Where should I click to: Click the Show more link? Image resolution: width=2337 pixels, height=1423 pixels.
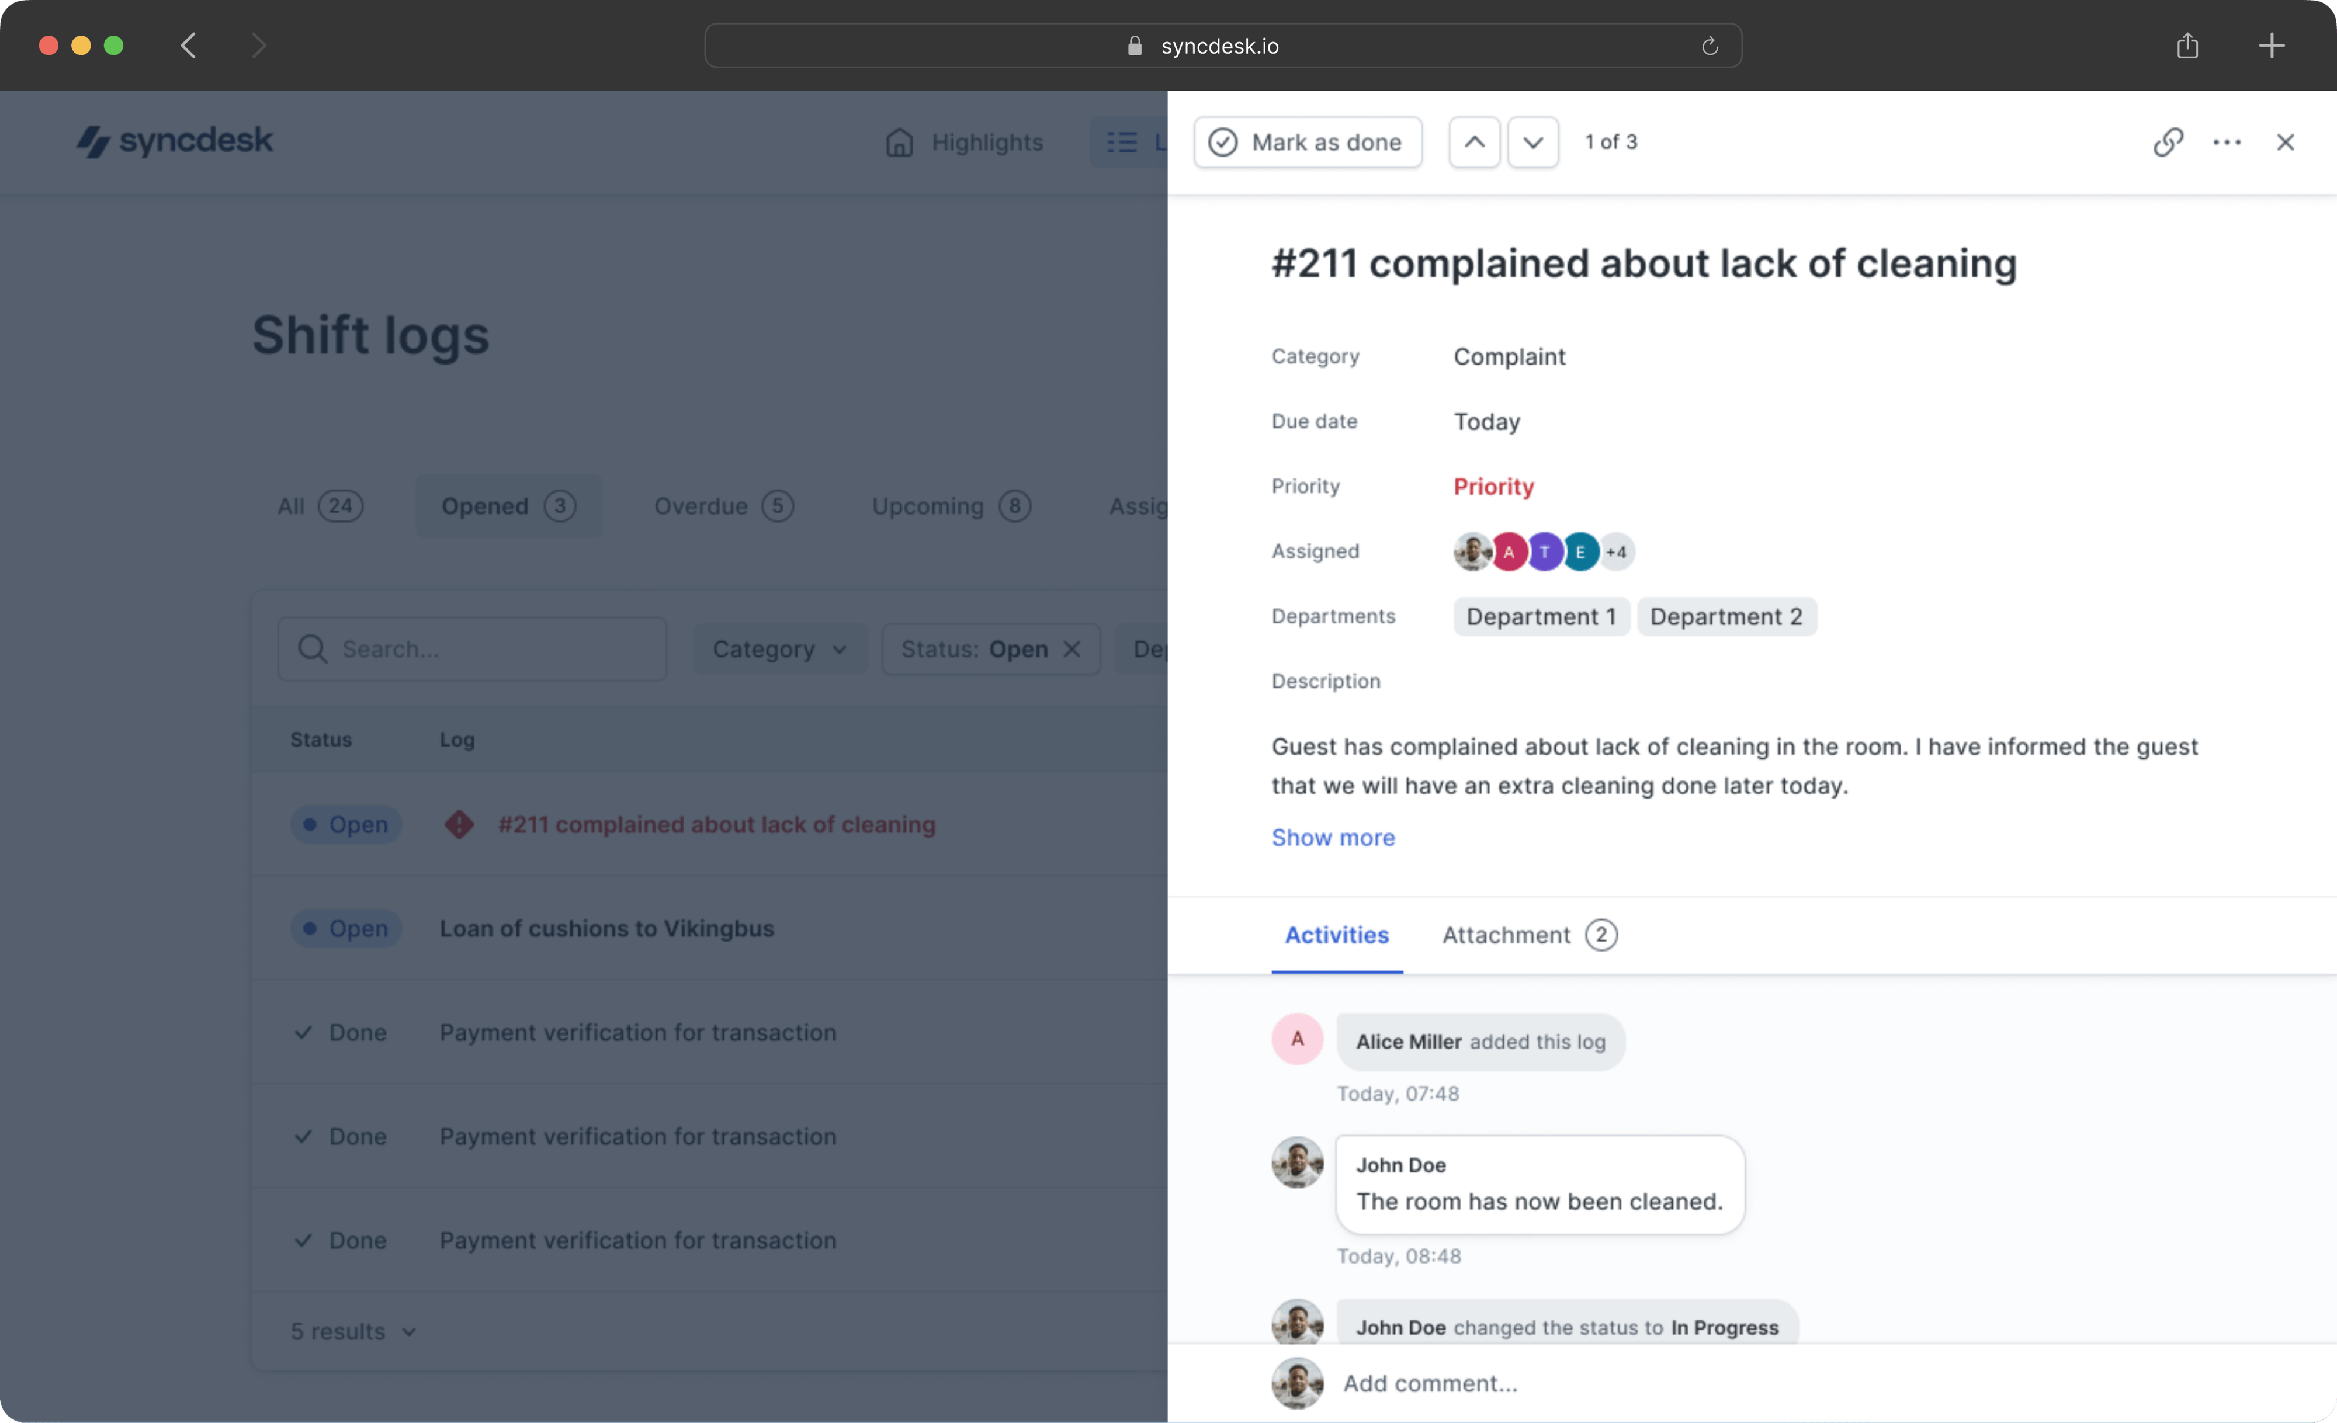coord(1333,837)
